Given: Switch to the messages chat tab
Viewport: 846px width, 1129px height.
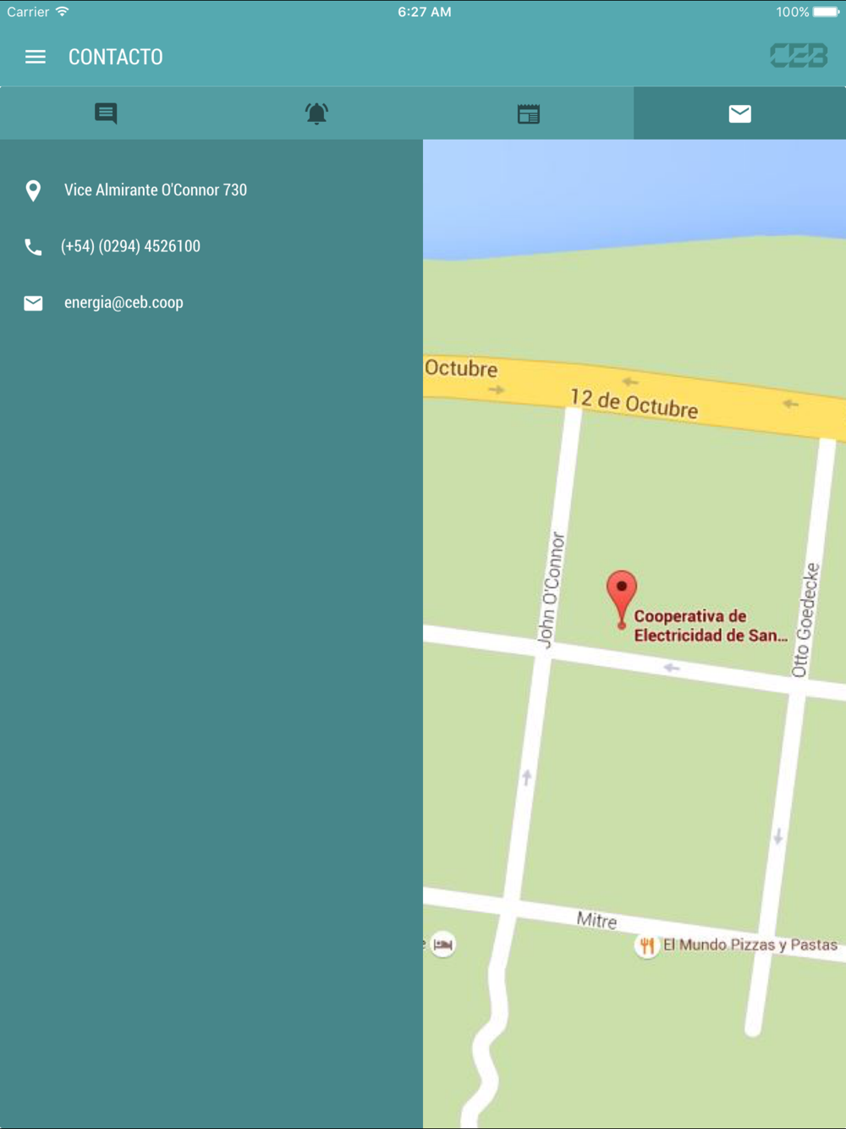Looking at the screenshot, I should pos(106,113).
